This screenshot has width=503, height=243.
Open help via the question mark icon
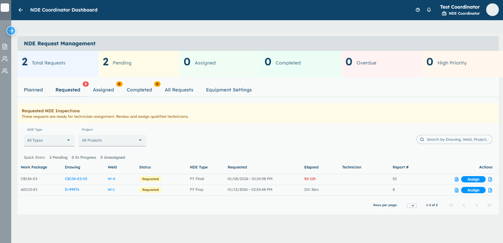pos(418,10)
